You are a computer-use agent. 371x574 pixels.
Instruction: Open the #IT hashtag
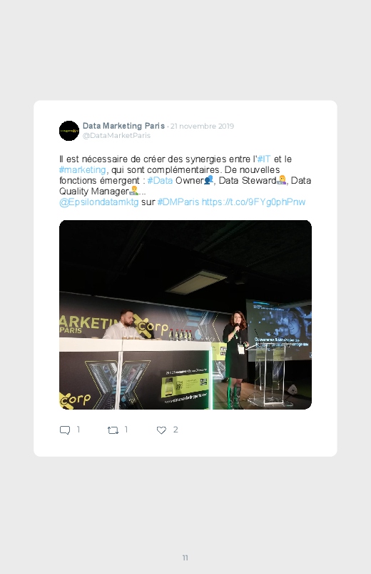click(x=264, y=159)
